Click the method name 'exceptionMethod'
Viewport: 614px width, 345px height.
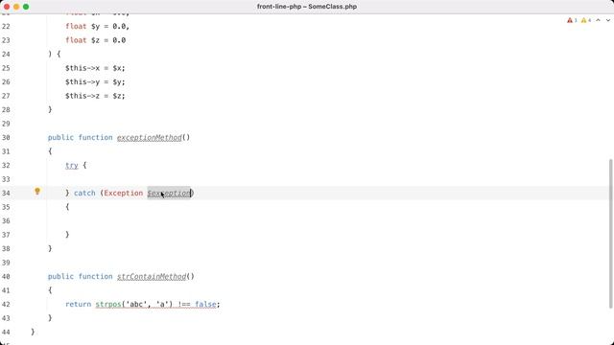click(x=150, y=138)
